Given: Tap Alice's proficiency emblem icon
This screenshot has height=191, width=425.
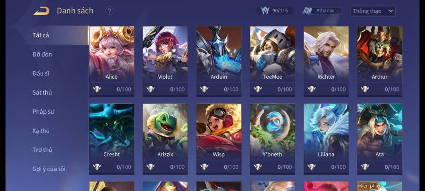Looking at the screenshot, I should (97, 89).
